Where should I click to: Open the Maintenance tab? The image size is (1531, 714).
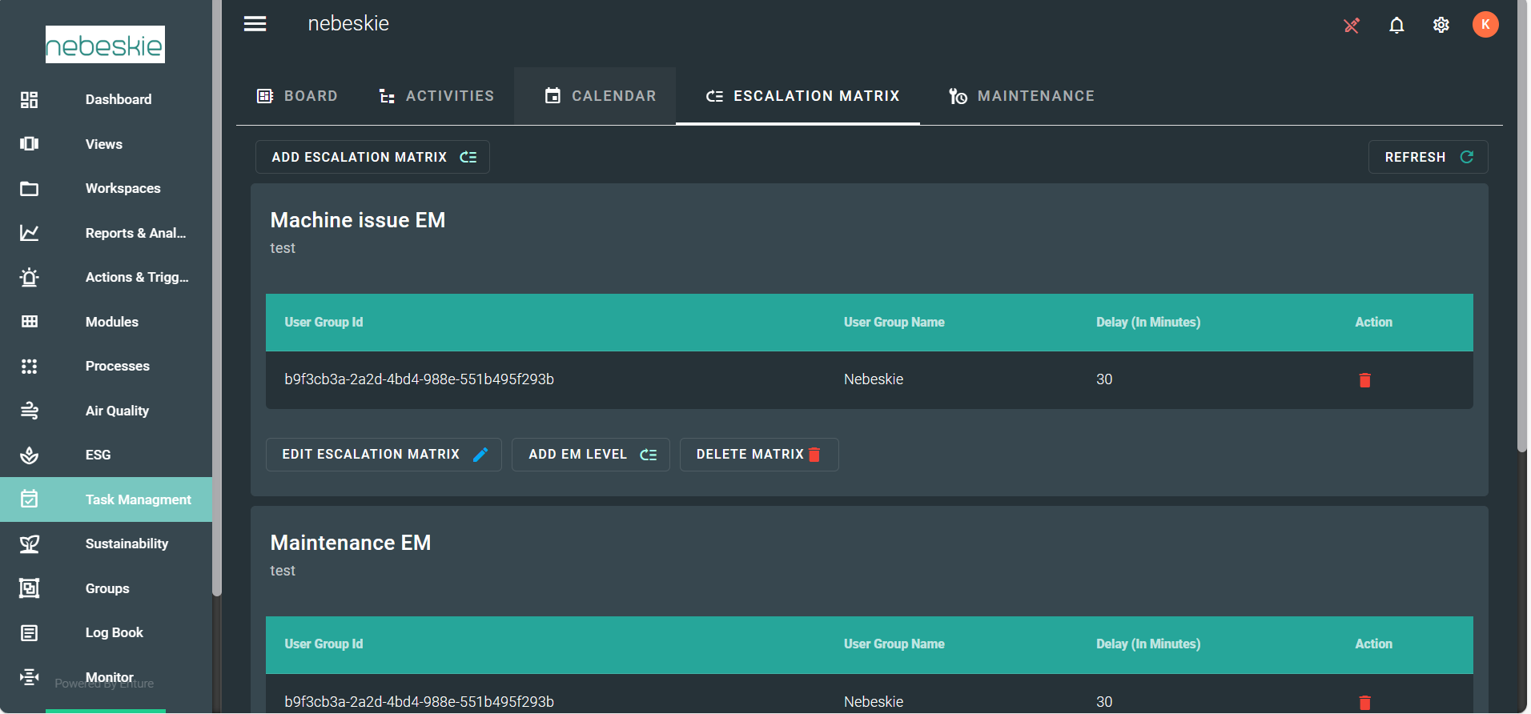tap(1021, 96)
